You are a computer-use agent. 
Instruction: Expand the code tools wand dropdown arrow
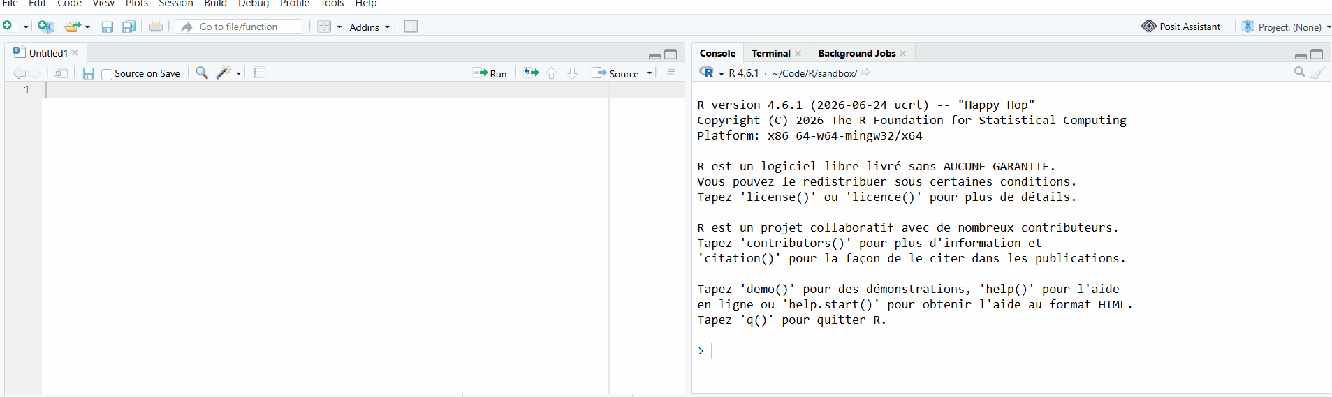tap(239, 73)
